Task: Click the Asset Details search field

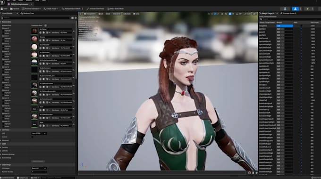Action: 35,18
